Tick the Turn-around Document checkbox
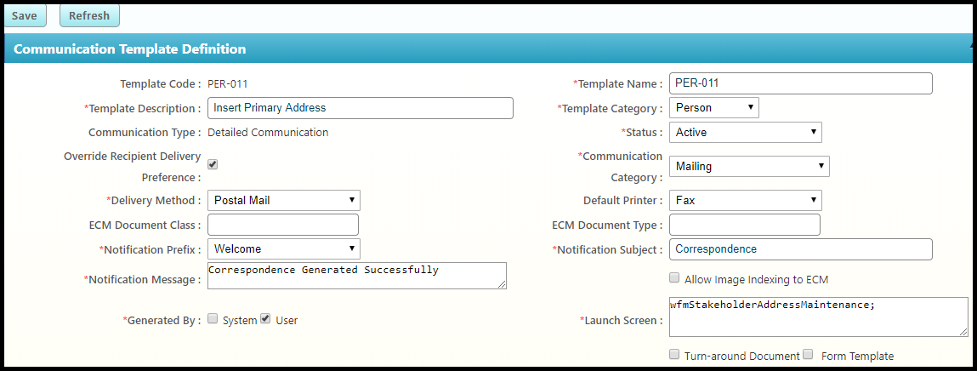This screenshot has height=371, width=977. 674,355
